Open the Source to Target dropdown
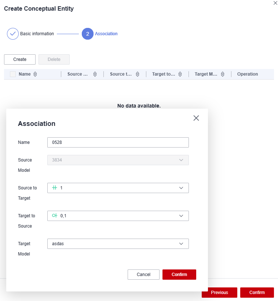Screen dimensions: 278x301 [x=118, y=188]
